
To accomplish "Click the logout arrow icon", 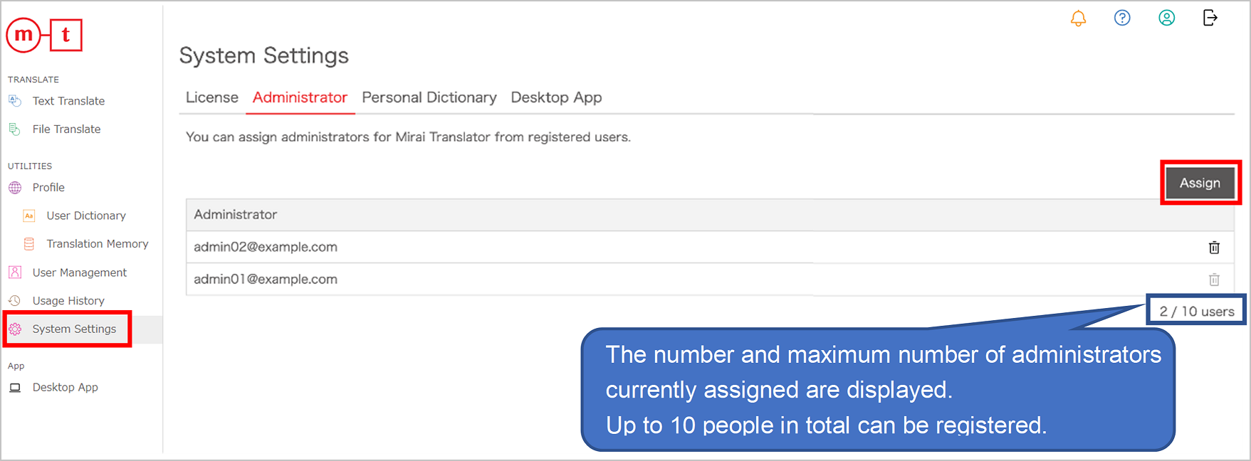I will pyautogui.click(x=1210, y=18).
